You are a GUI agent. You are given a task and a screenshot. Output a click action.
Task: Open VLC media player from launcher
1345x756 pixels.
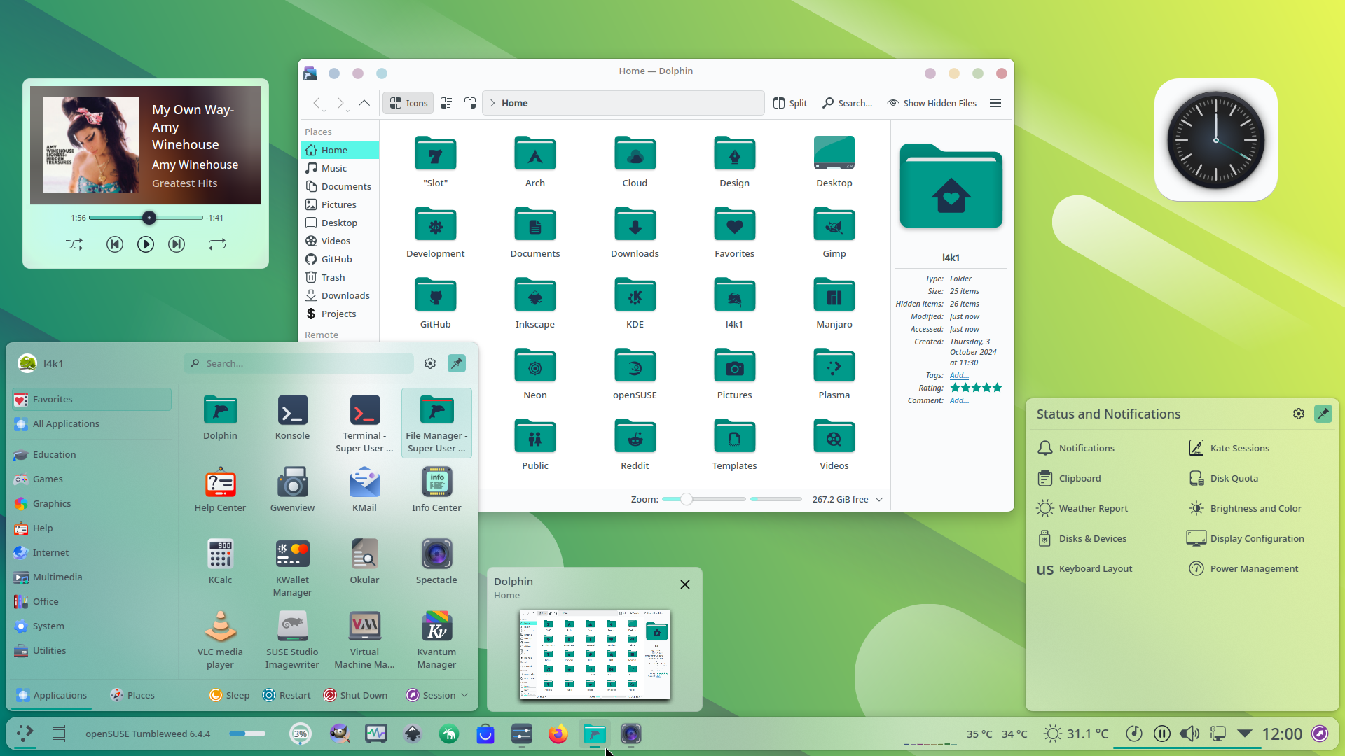(x=220, y=640)
